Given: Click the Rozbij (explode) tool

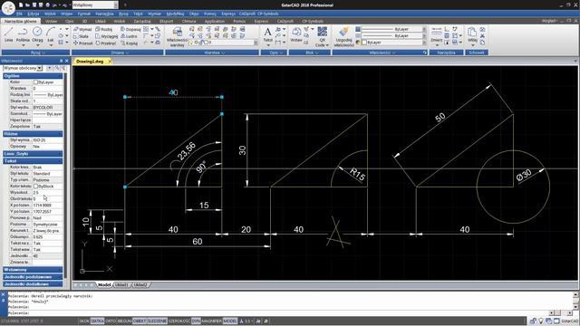Looking at the screenshot, I should [104, 29].
